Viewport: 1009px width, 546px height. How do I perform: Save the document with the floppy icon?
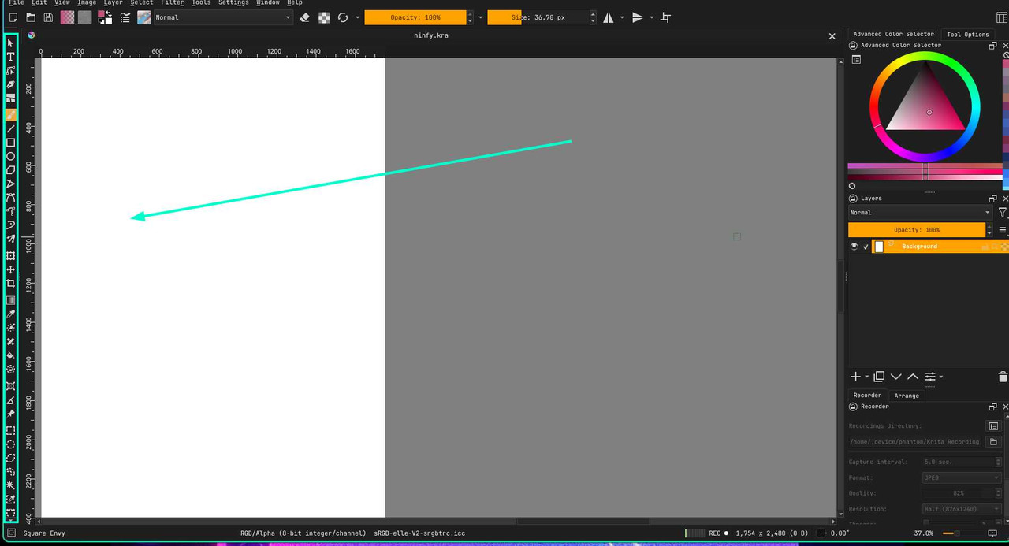click(48, 17)
